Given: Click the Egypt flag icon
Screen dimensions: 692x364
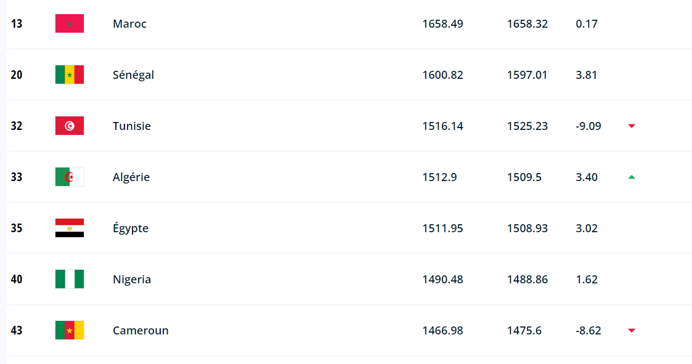Looking at the screenshot, I should click(x=70, y=229).
